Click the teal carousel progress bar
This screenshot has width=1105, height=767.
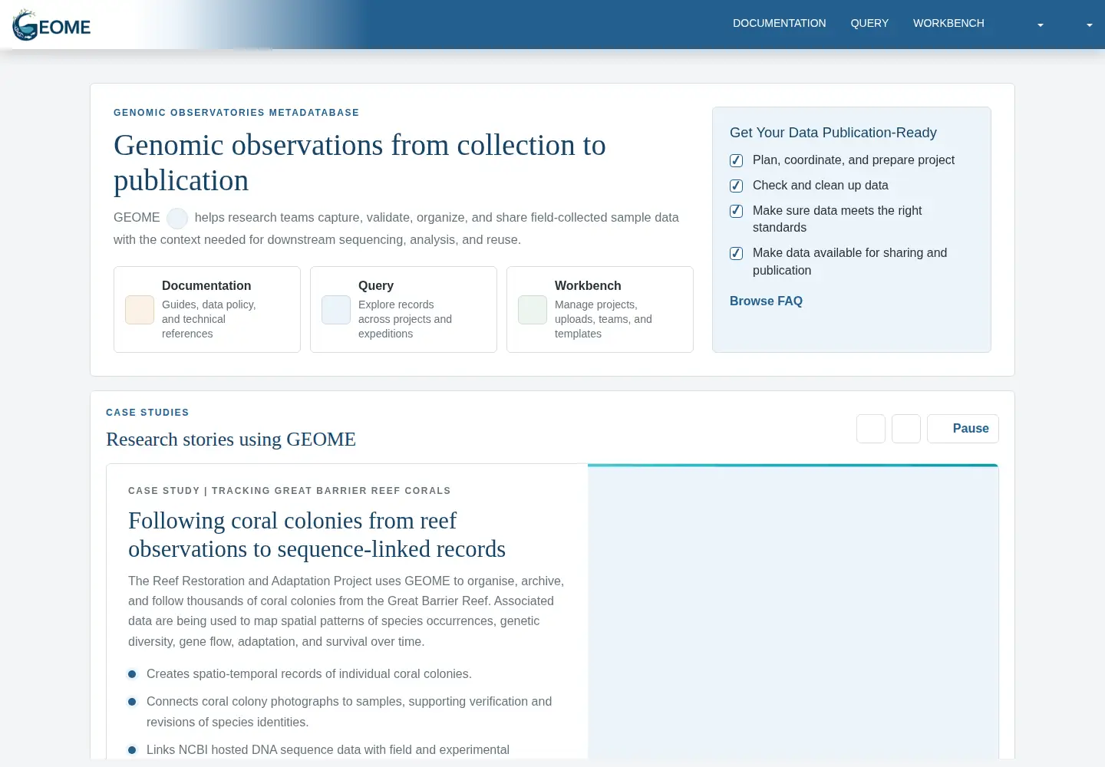pyautogui.click(x=793, y=466)
